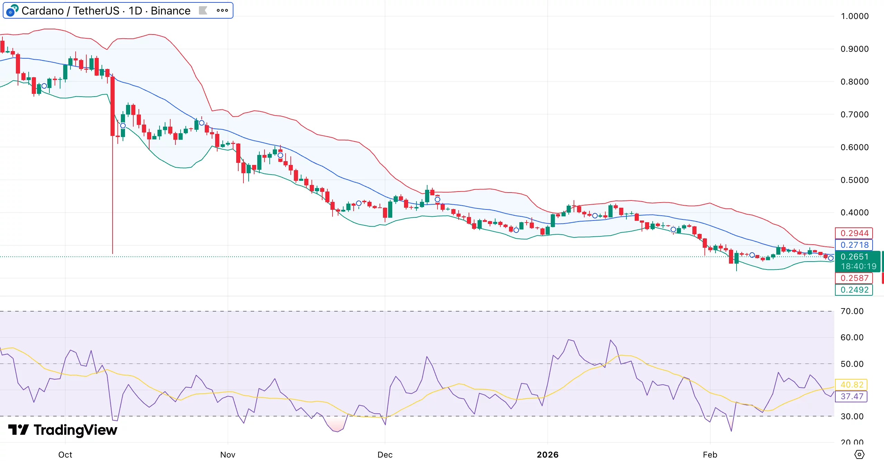Select the lower Bollinger Band price label 0.2492

(x=855, y=290)
